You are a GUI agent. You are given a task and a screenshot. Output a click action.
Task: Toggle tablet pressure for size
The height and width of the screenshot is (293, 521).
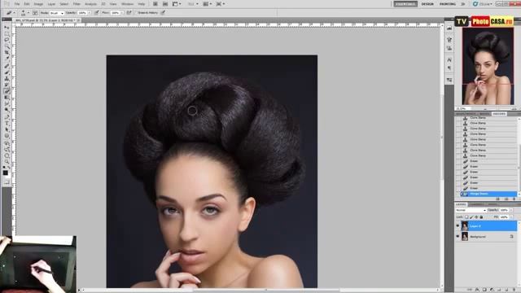pyautogui.click(x=163, y=13)
